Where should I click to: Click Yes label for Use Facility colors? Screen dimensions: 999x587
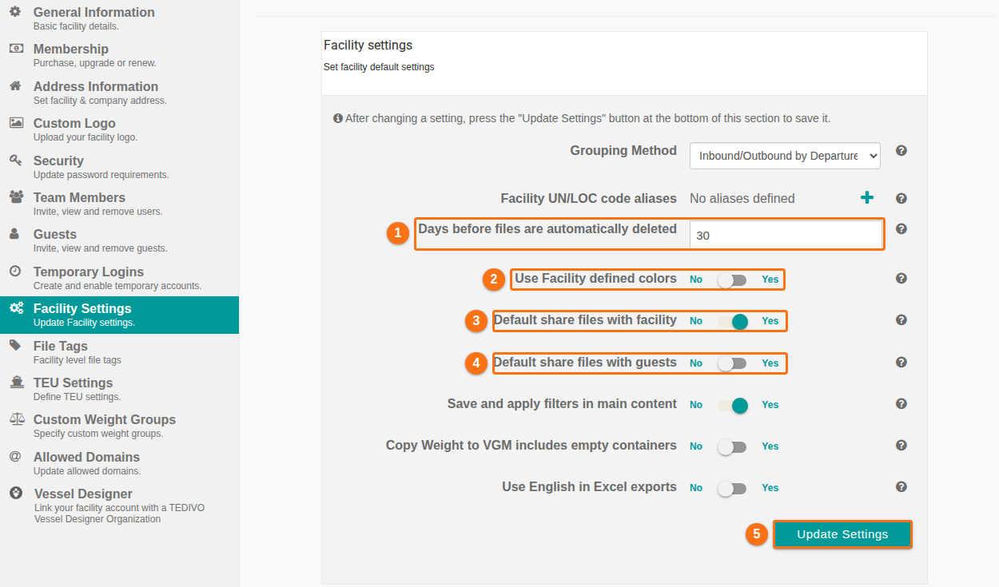[770, 280]
